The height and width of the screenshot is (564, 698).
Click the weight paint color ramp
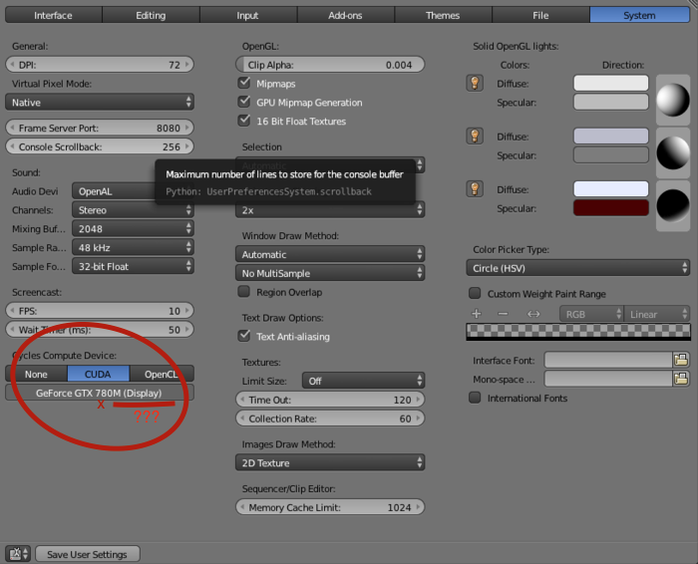(x=577, y=332)
